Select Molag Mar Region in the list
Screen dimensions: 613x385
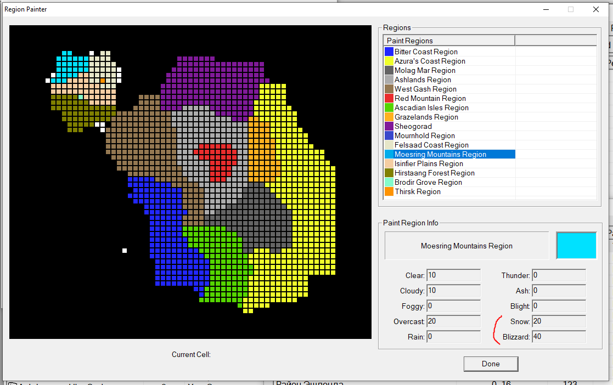pyautogui.click(x=425, y=70)
